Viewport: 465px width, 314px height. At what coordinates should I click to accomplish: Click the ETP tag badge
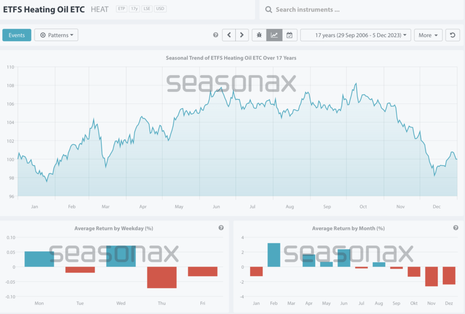tap(121, 9)
